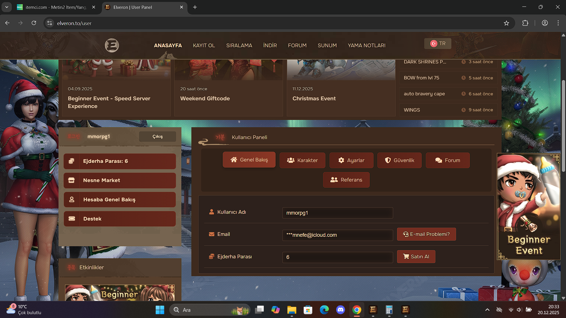The height and width of the screenshot is (318, 566).
Task: Click the user icon beside Hesaba Genel Bakış
Action: (x=71, y=200)
